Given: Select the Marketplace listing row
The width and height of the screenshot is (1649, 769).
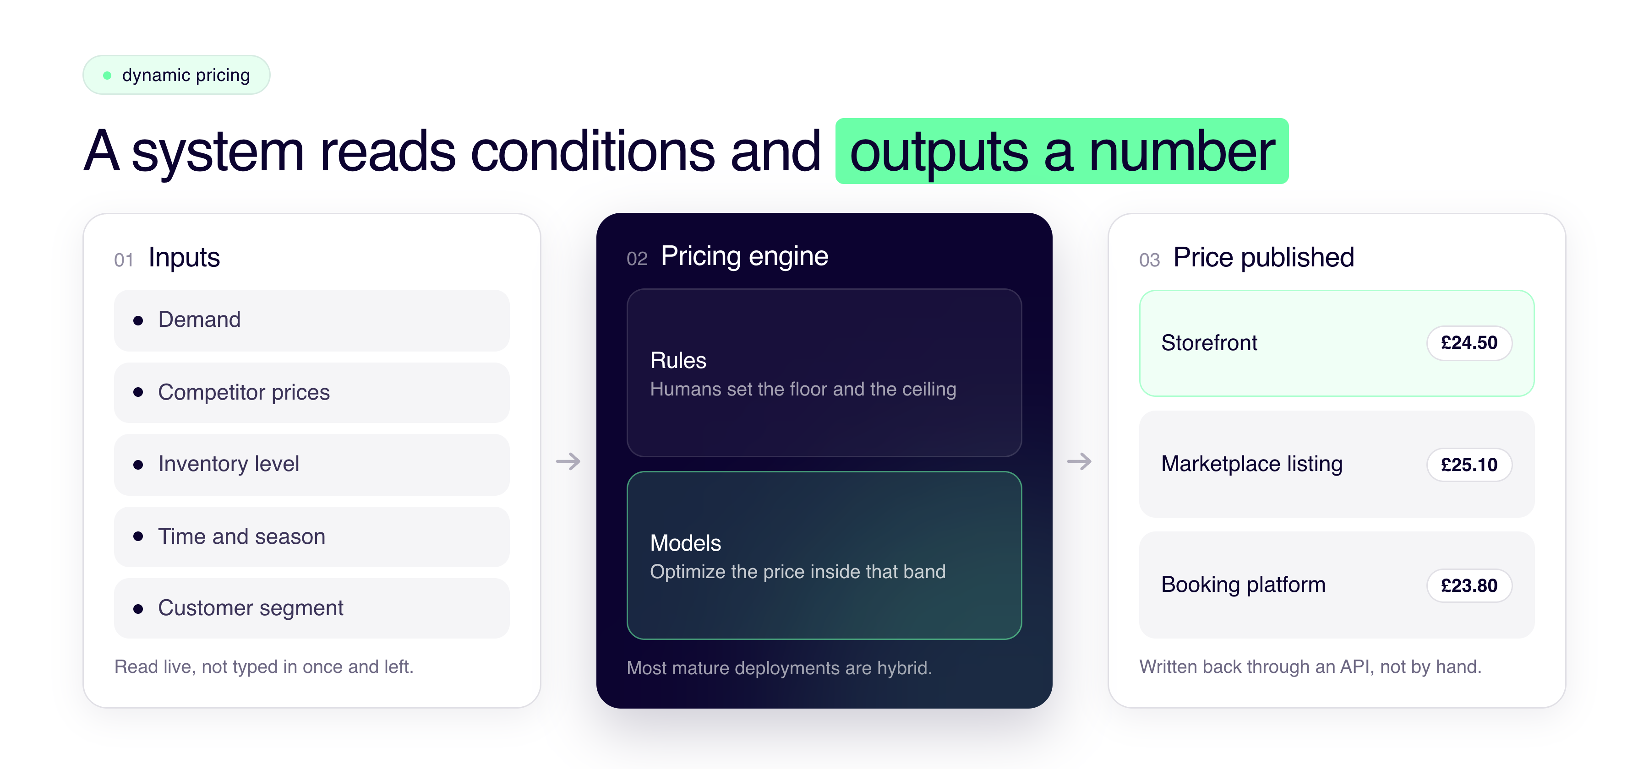Looking at the screenshot, I should coord(1337,465).
